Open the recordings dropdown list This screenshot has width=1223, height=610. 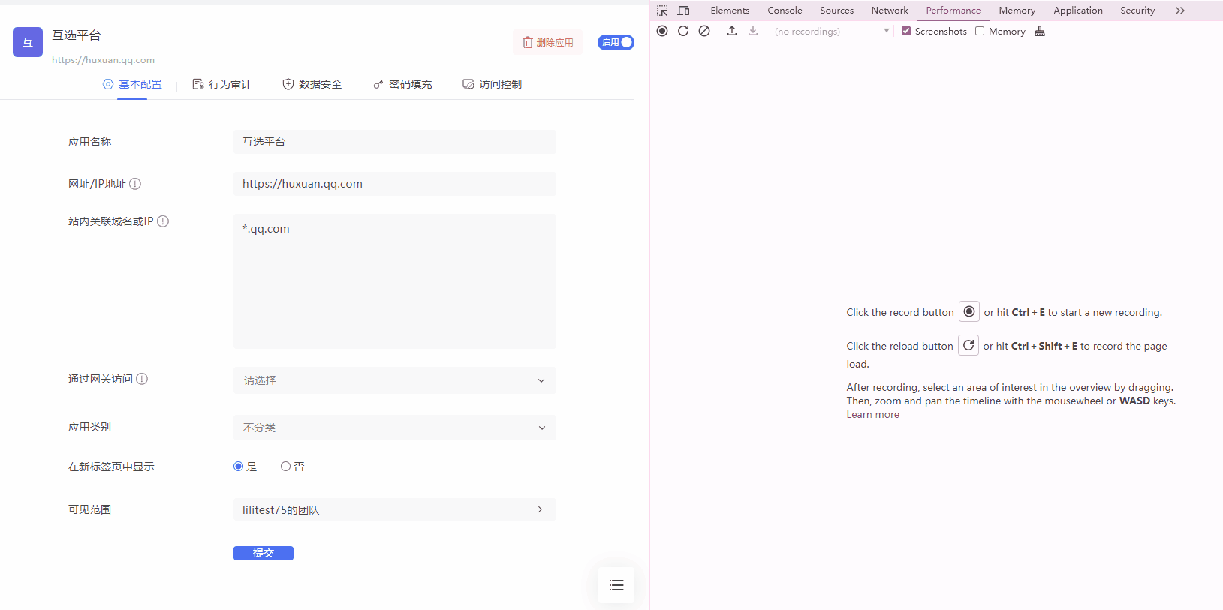(x=831, y=31)
